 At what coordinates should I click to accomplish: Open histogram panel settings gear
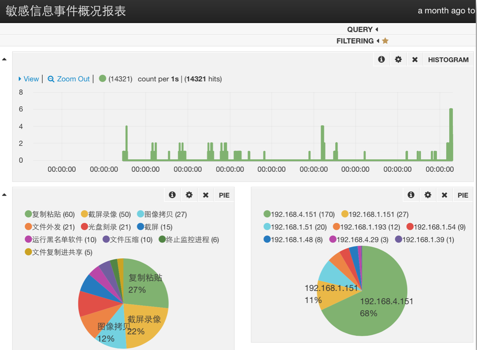398,59
